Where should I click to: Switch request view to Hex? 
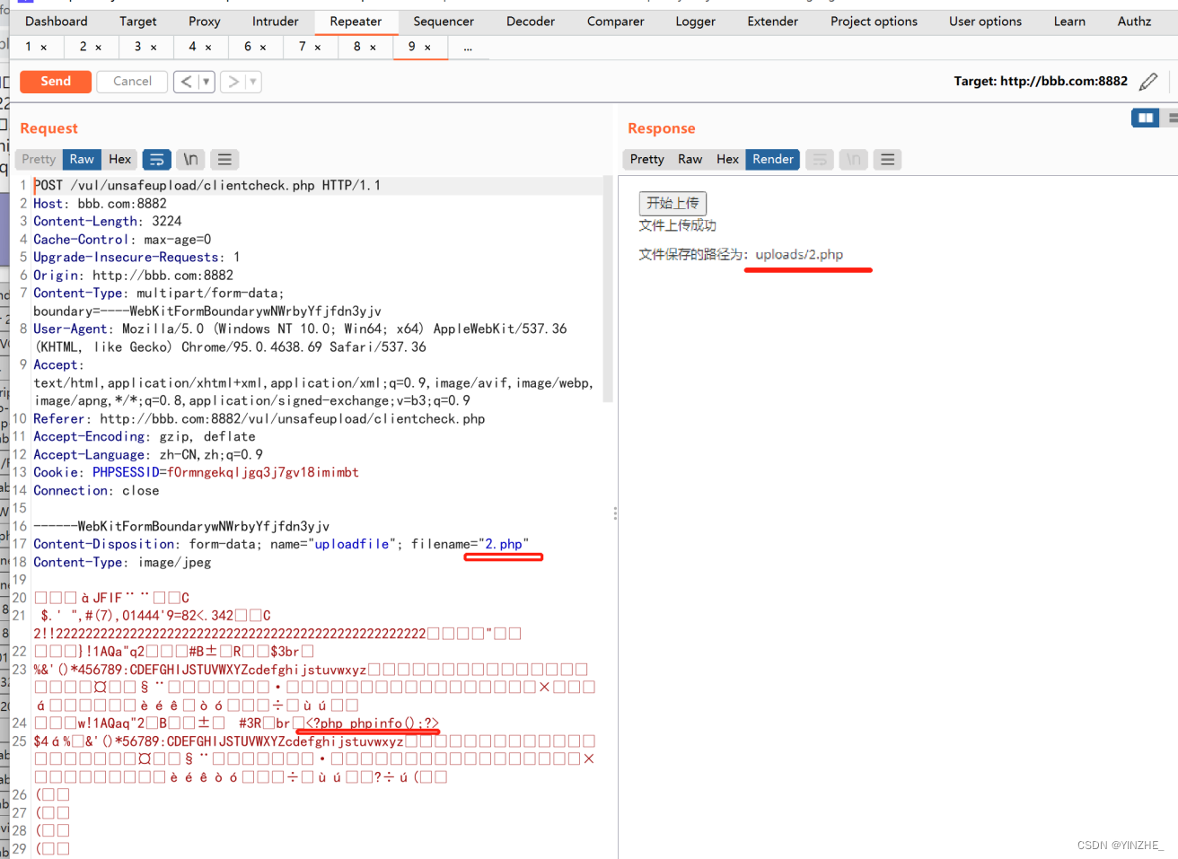click(x=120, y=160)
